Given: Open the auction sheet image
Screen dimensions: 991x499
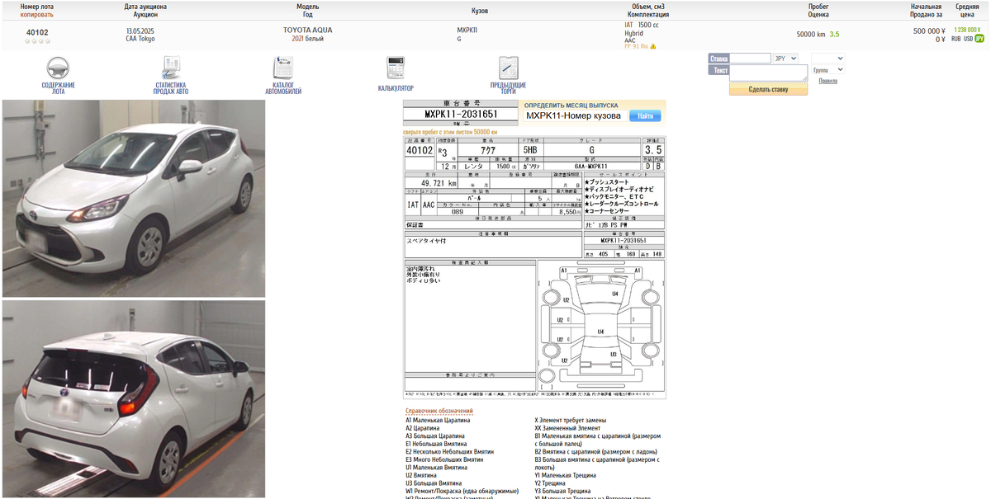Looking at the screenshot, I should [x=534, y=268].
